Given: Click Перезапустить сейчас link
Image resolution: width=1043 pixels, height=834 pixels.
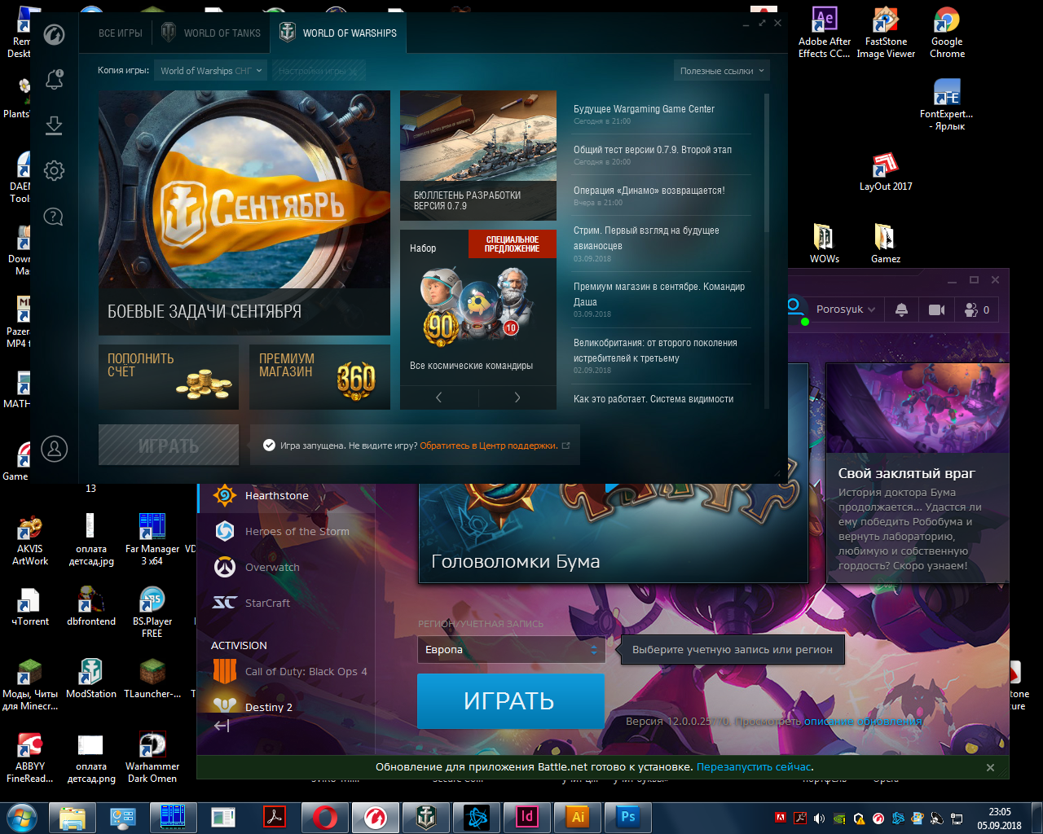Looking at the screenshot, I should click(754, 767).
